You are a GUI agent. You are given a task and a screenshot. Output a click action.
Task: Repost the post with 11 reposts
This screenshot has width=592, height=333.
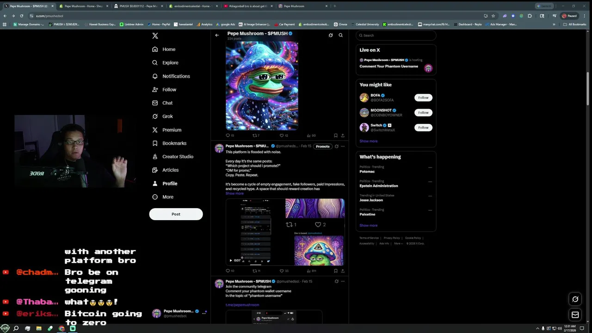point(256,271)
